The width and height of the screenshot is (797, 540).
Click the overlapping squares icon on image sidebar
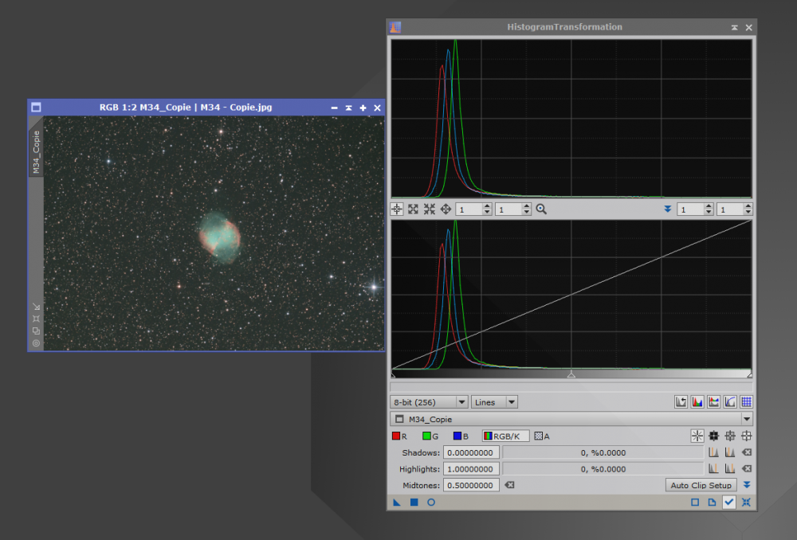pos(36,331)
